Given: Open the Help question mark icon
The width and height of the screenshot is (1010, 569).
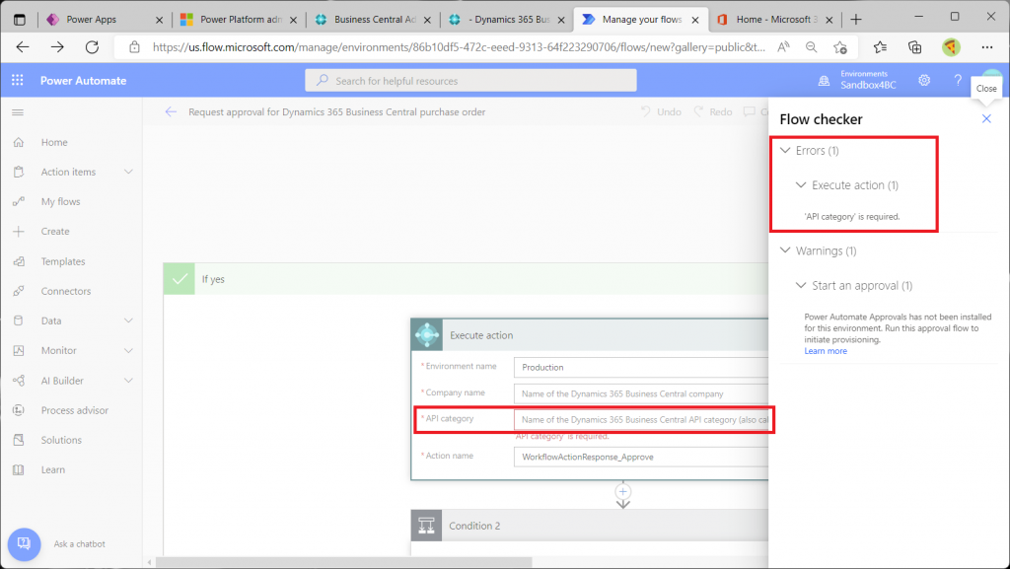Looking at the screenshot, I should 958,81.
